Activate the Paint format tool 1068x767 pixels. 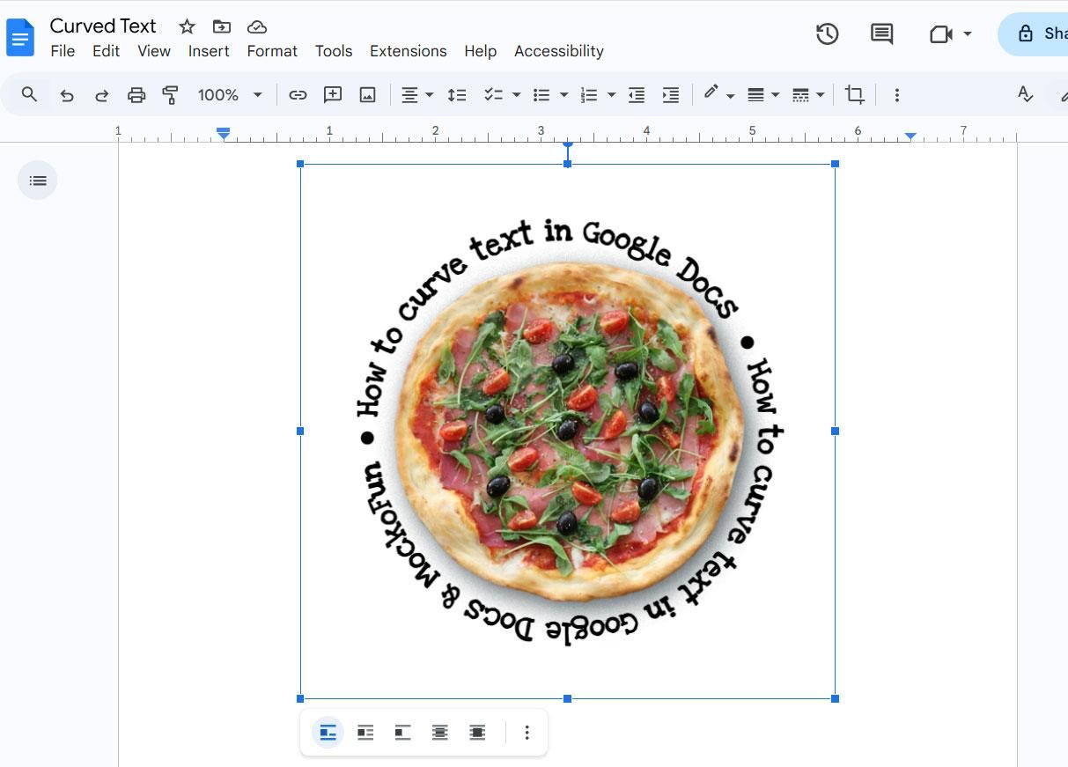point(172,94)
